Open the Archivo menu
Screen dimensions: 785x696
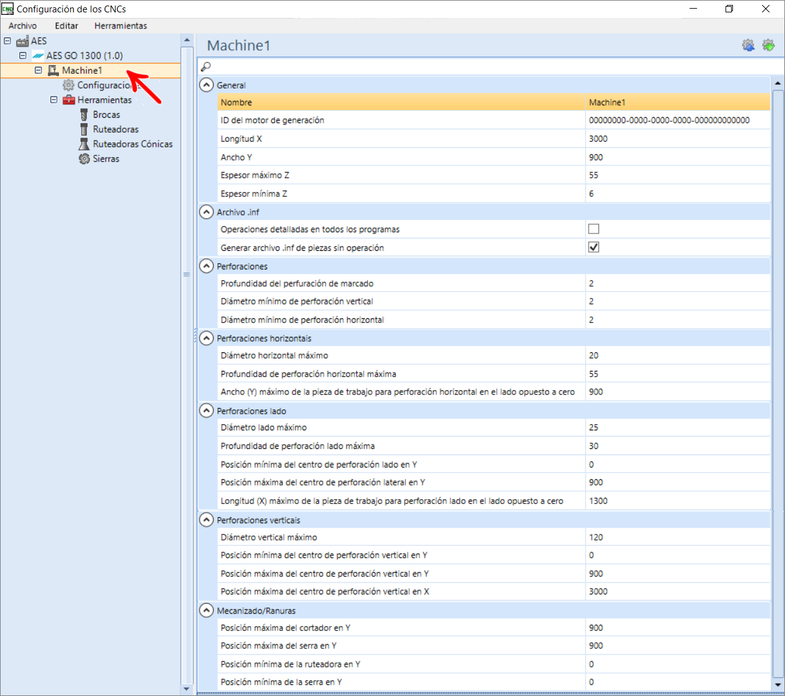23,26
